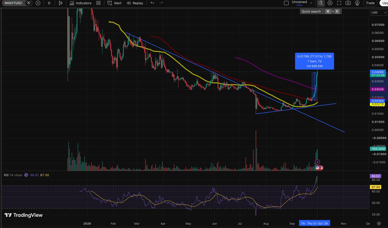Open chart settings hexagon icon
388x228 pixels.
click(330, 3)
